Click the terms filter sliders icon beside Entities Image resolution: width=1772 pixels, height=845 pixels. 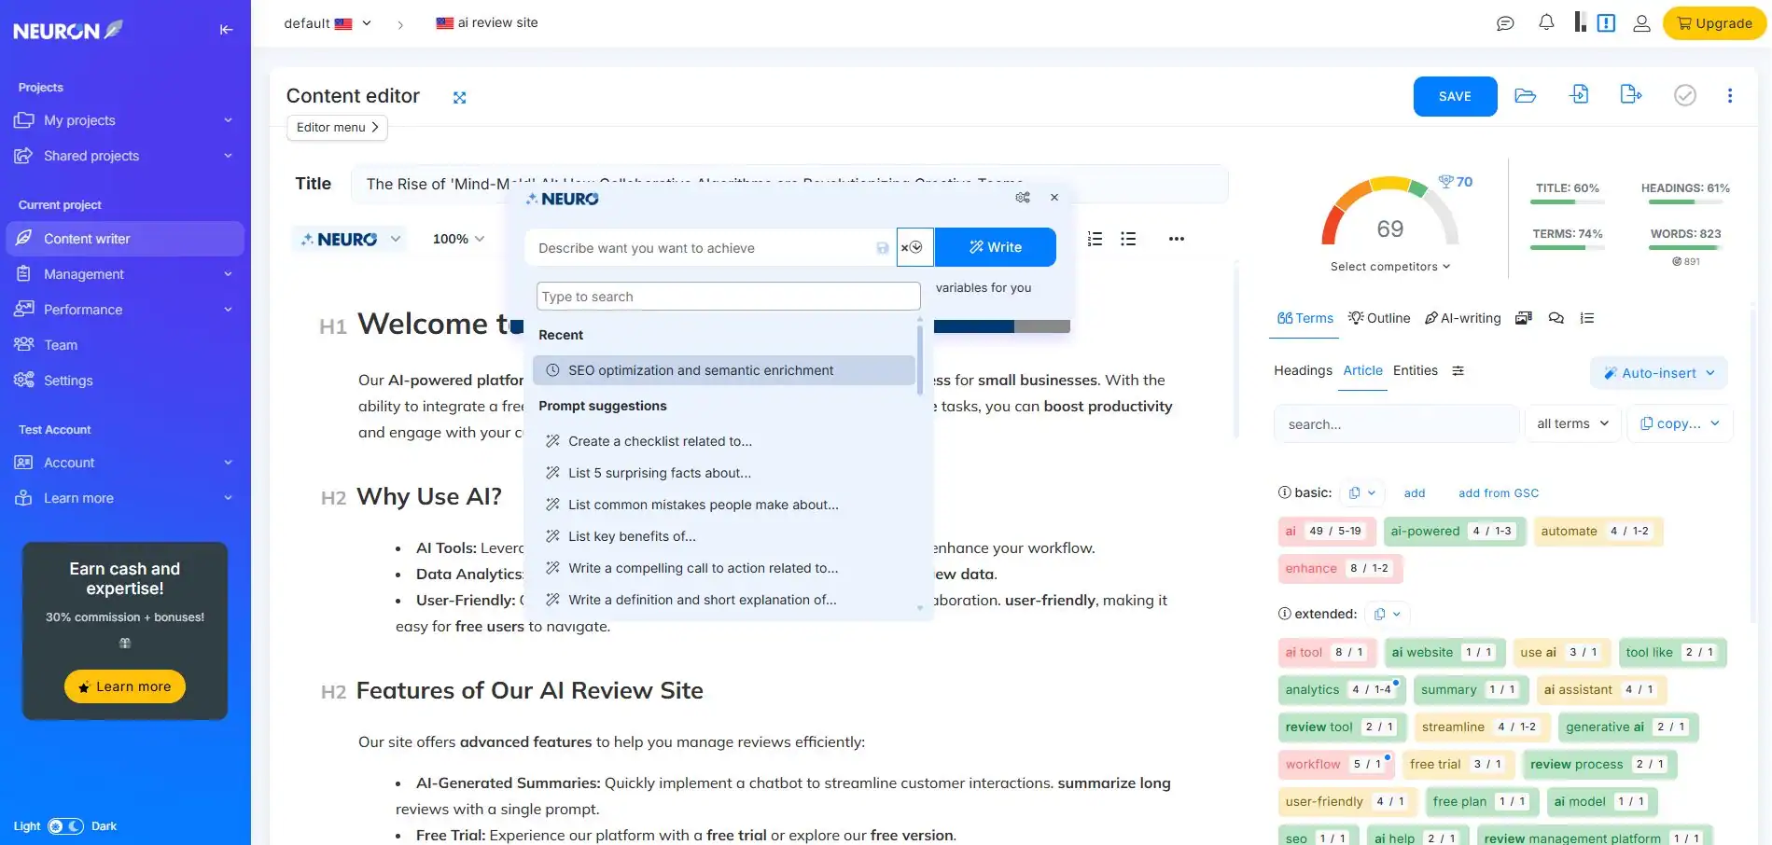1458,370
